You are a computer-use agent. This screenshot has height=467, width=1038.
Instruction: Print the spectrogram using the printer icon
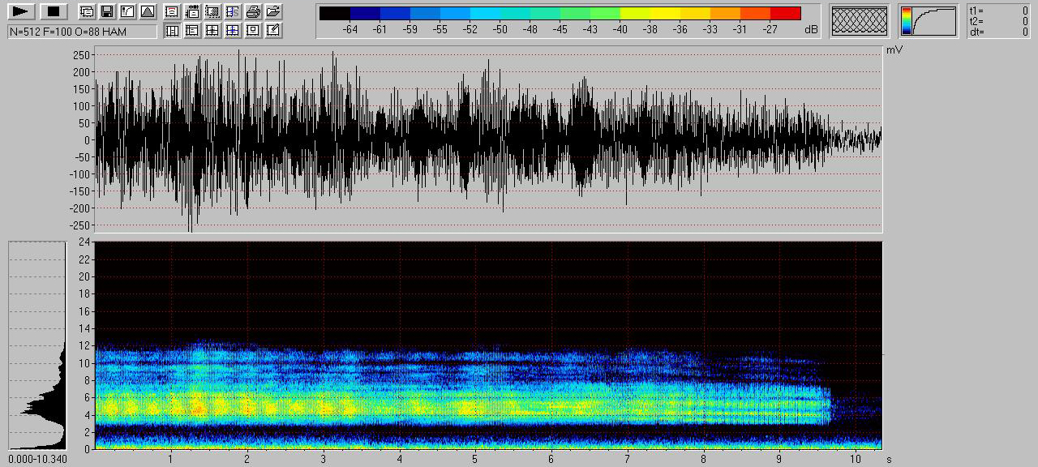253,11
